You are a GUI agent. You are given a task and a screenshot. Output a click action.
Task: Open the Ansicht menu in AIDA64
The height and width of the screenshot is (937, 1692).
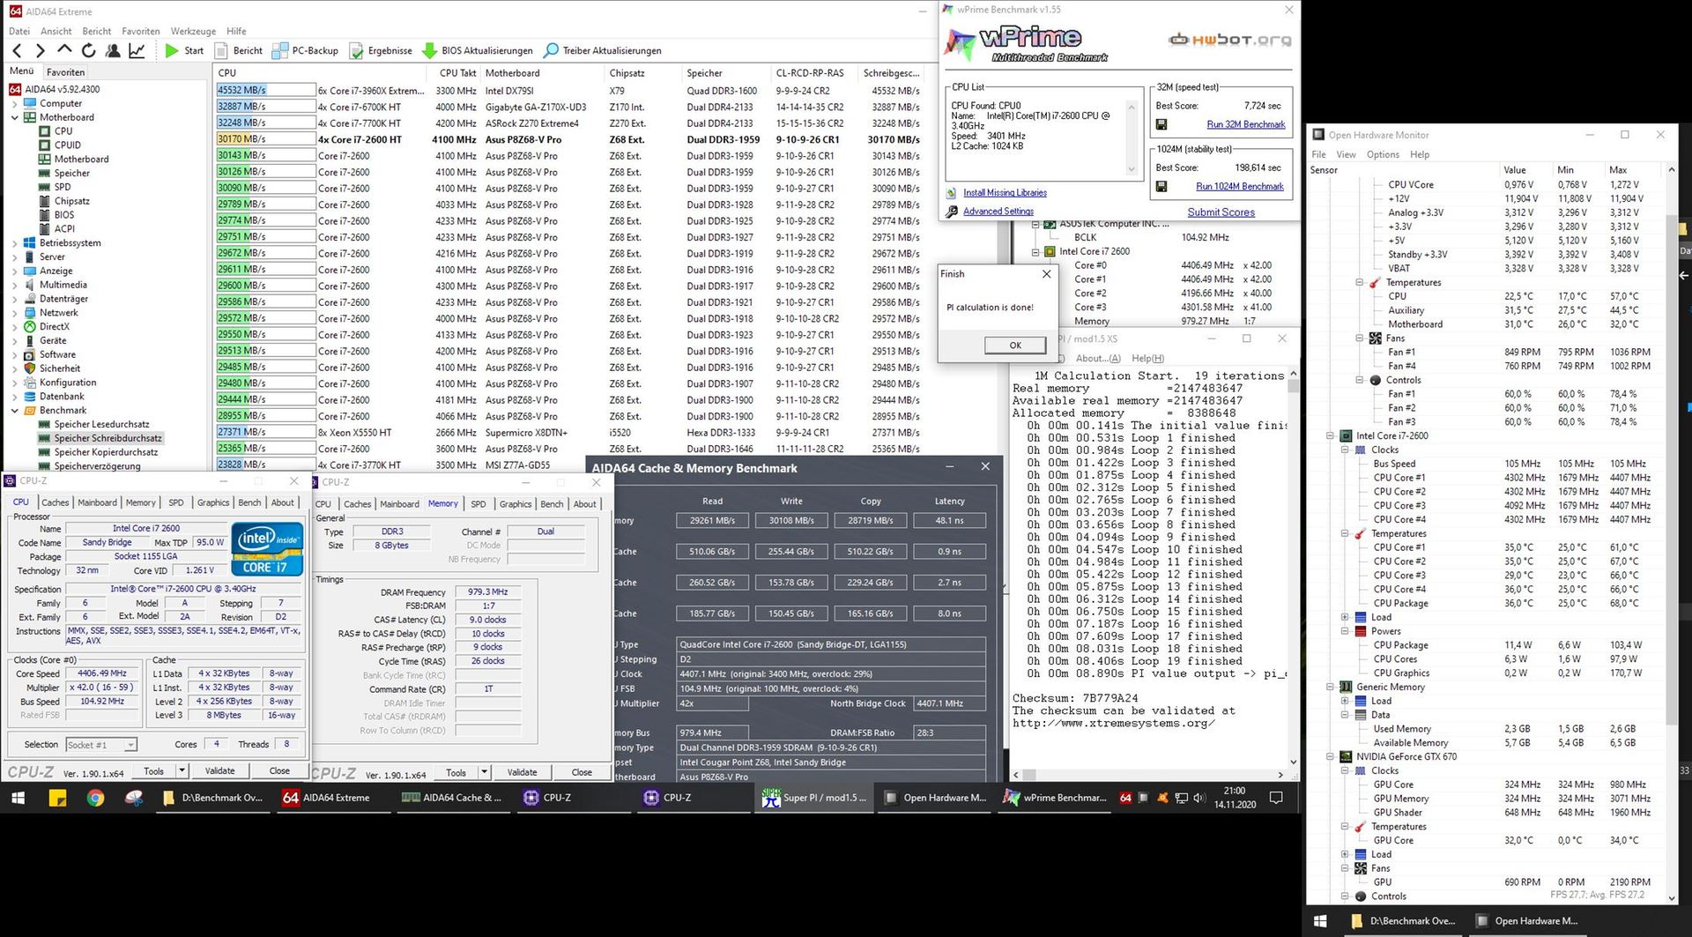click(x=56, y=31)
